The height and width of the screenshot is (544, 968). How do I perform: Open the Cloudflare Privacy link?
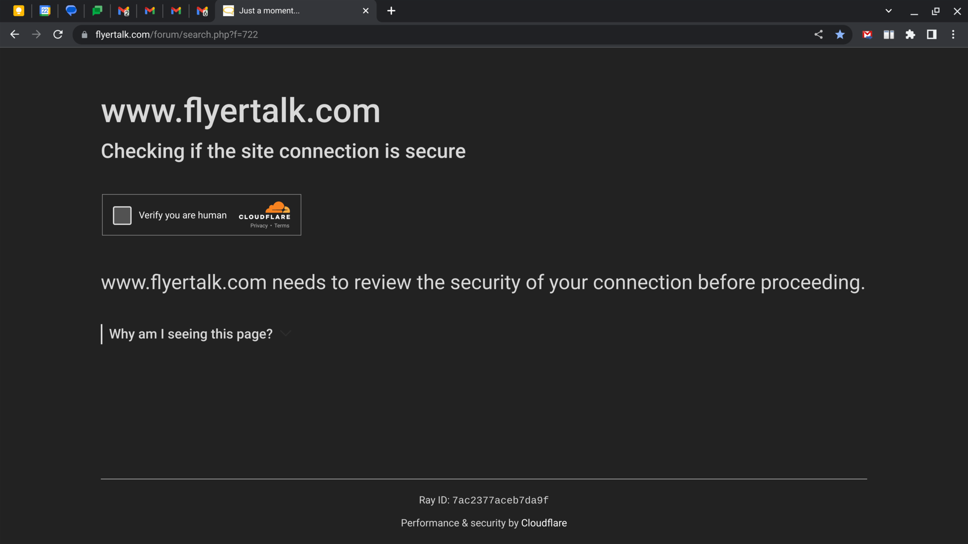pos(259,226)
